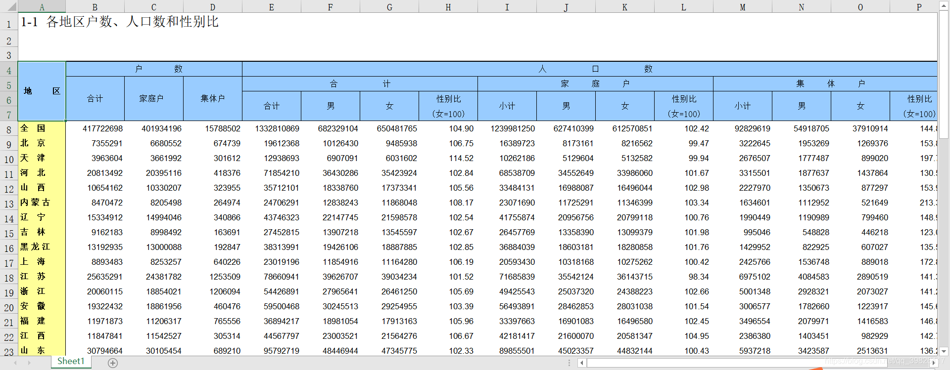950x370 pixels.
Task: Click cell with value 417722698
Action: pyautogui.click(x=95, y=128)
